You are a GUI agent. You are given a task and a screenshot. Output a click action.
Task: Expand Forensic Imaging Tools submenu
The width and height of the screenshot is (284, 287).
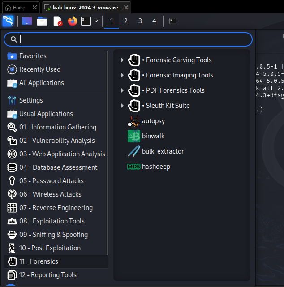(x=122, y=75)
